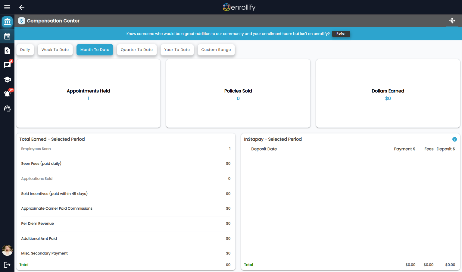Open the hamburger menu
This screenshot has width=462, height=272.
[7, 7]
